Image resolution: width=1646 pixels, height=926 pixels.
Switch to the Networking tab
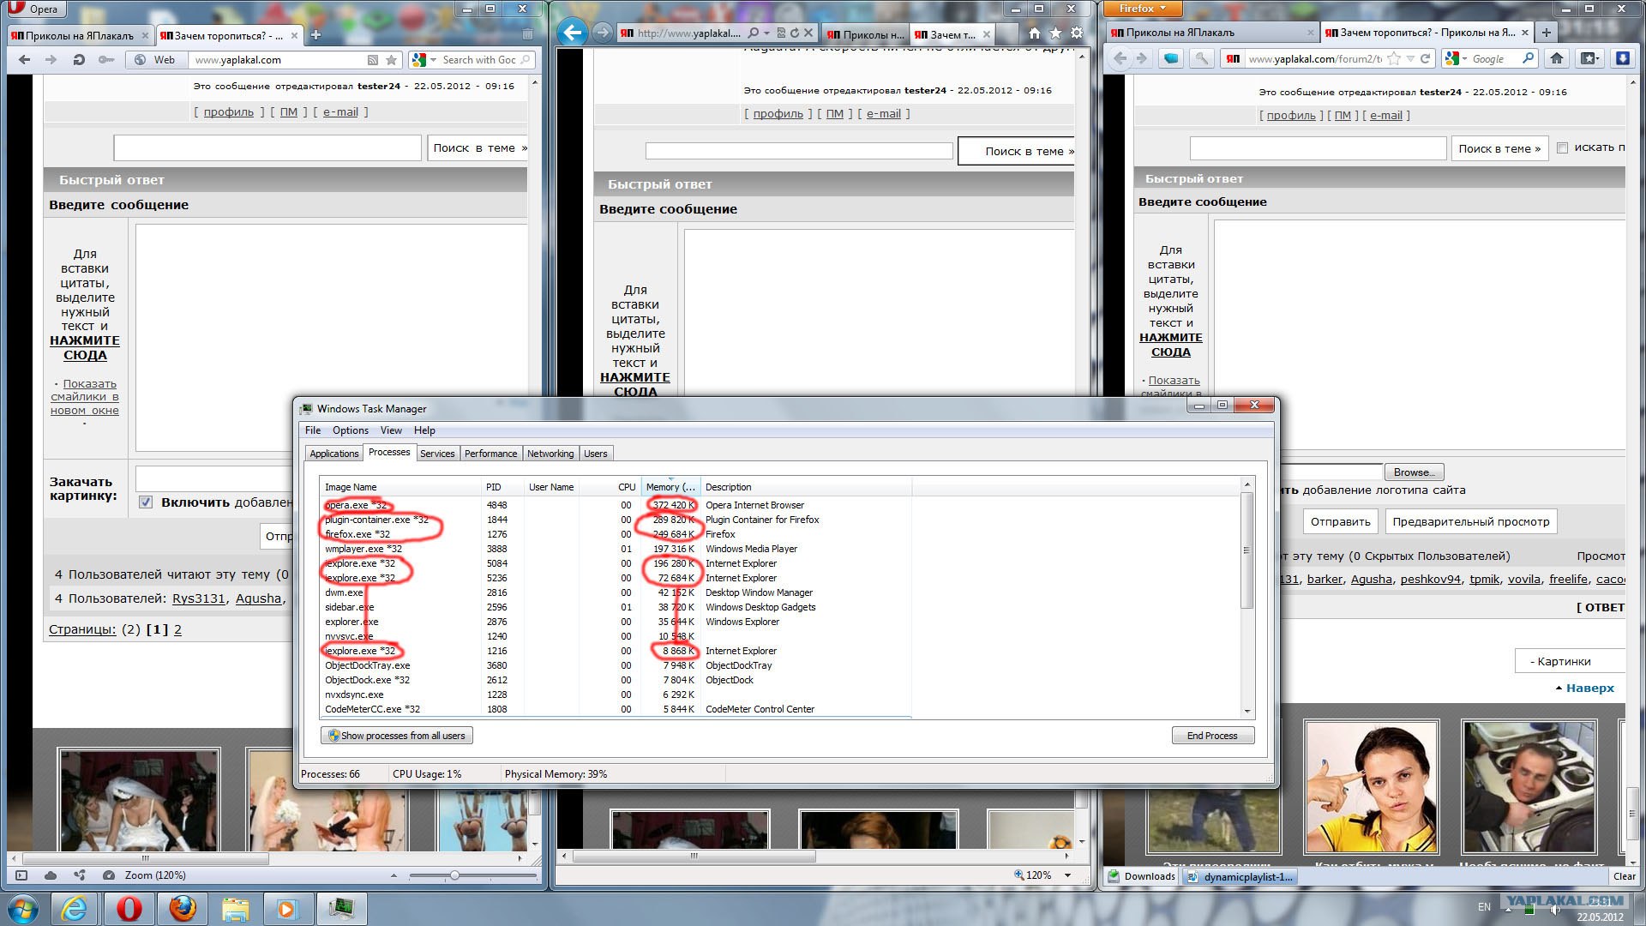[x=550, y=454]
